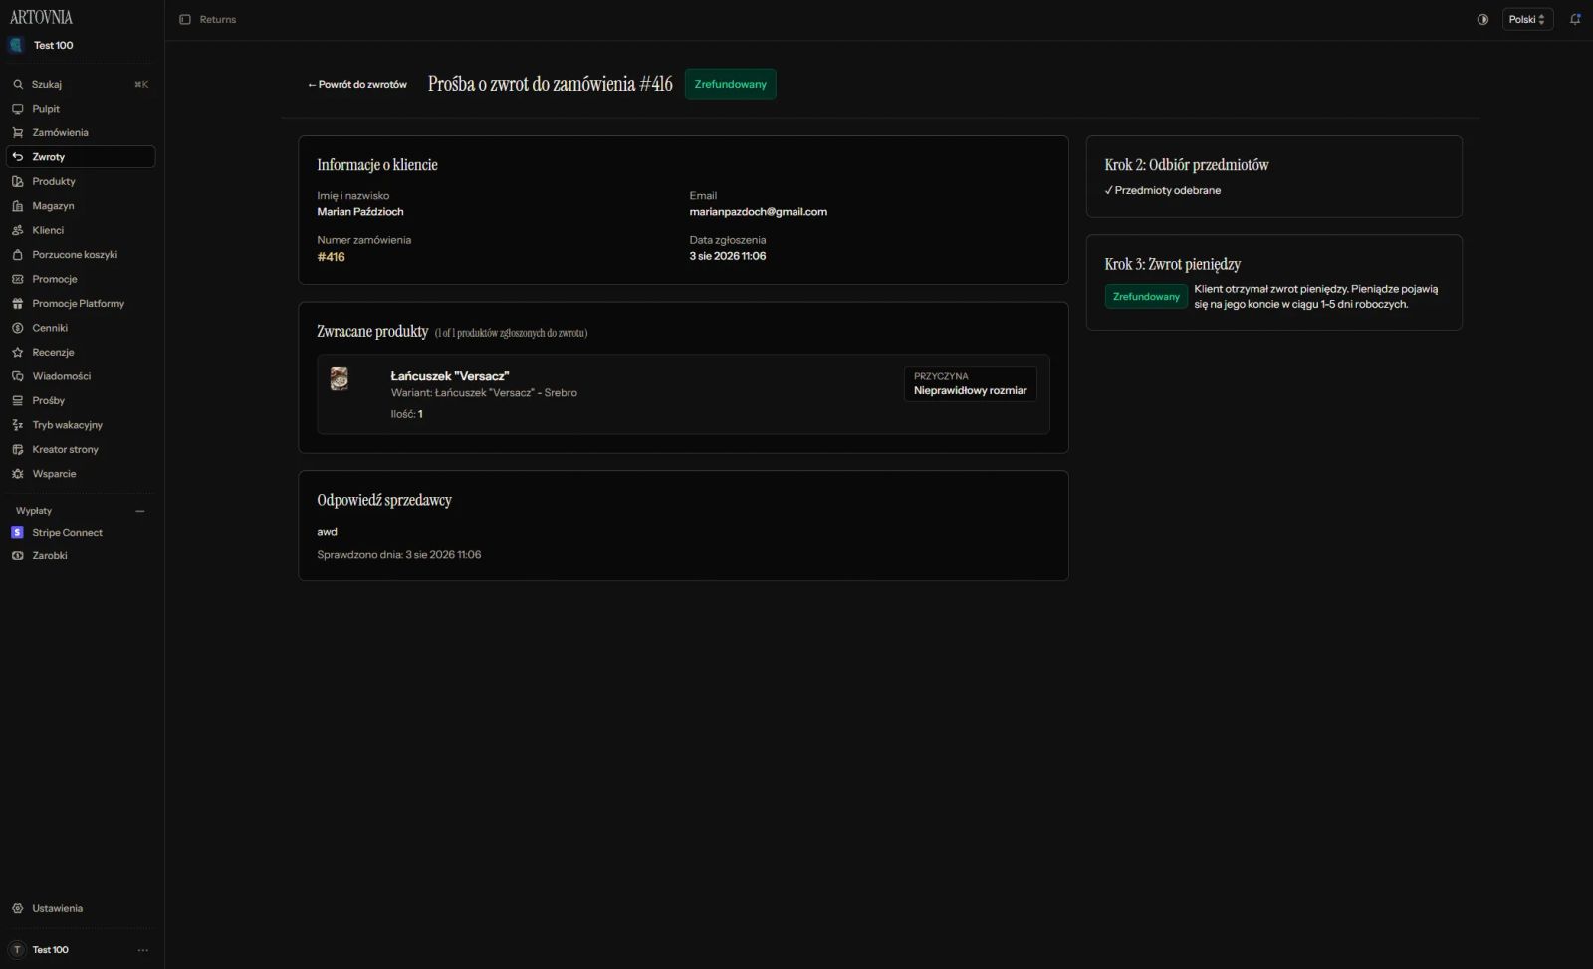Toggle the sidebar panel icon next to Returns

tap(184, 19)
